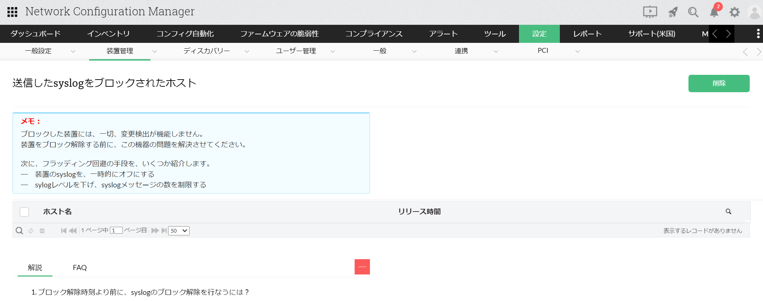Open global search magnifier in header

pos(693,12)
